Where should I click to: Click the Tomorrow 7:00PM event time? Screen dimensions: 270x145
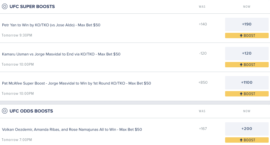(17, 140)
